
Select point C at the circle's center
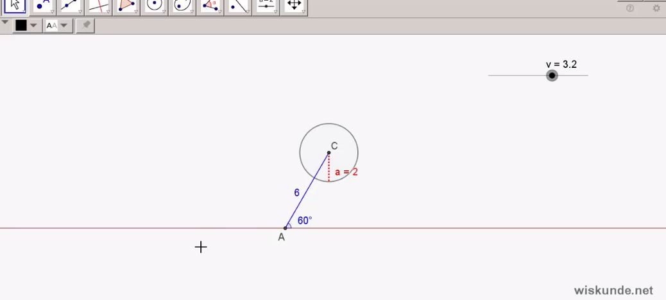(329, 152)
